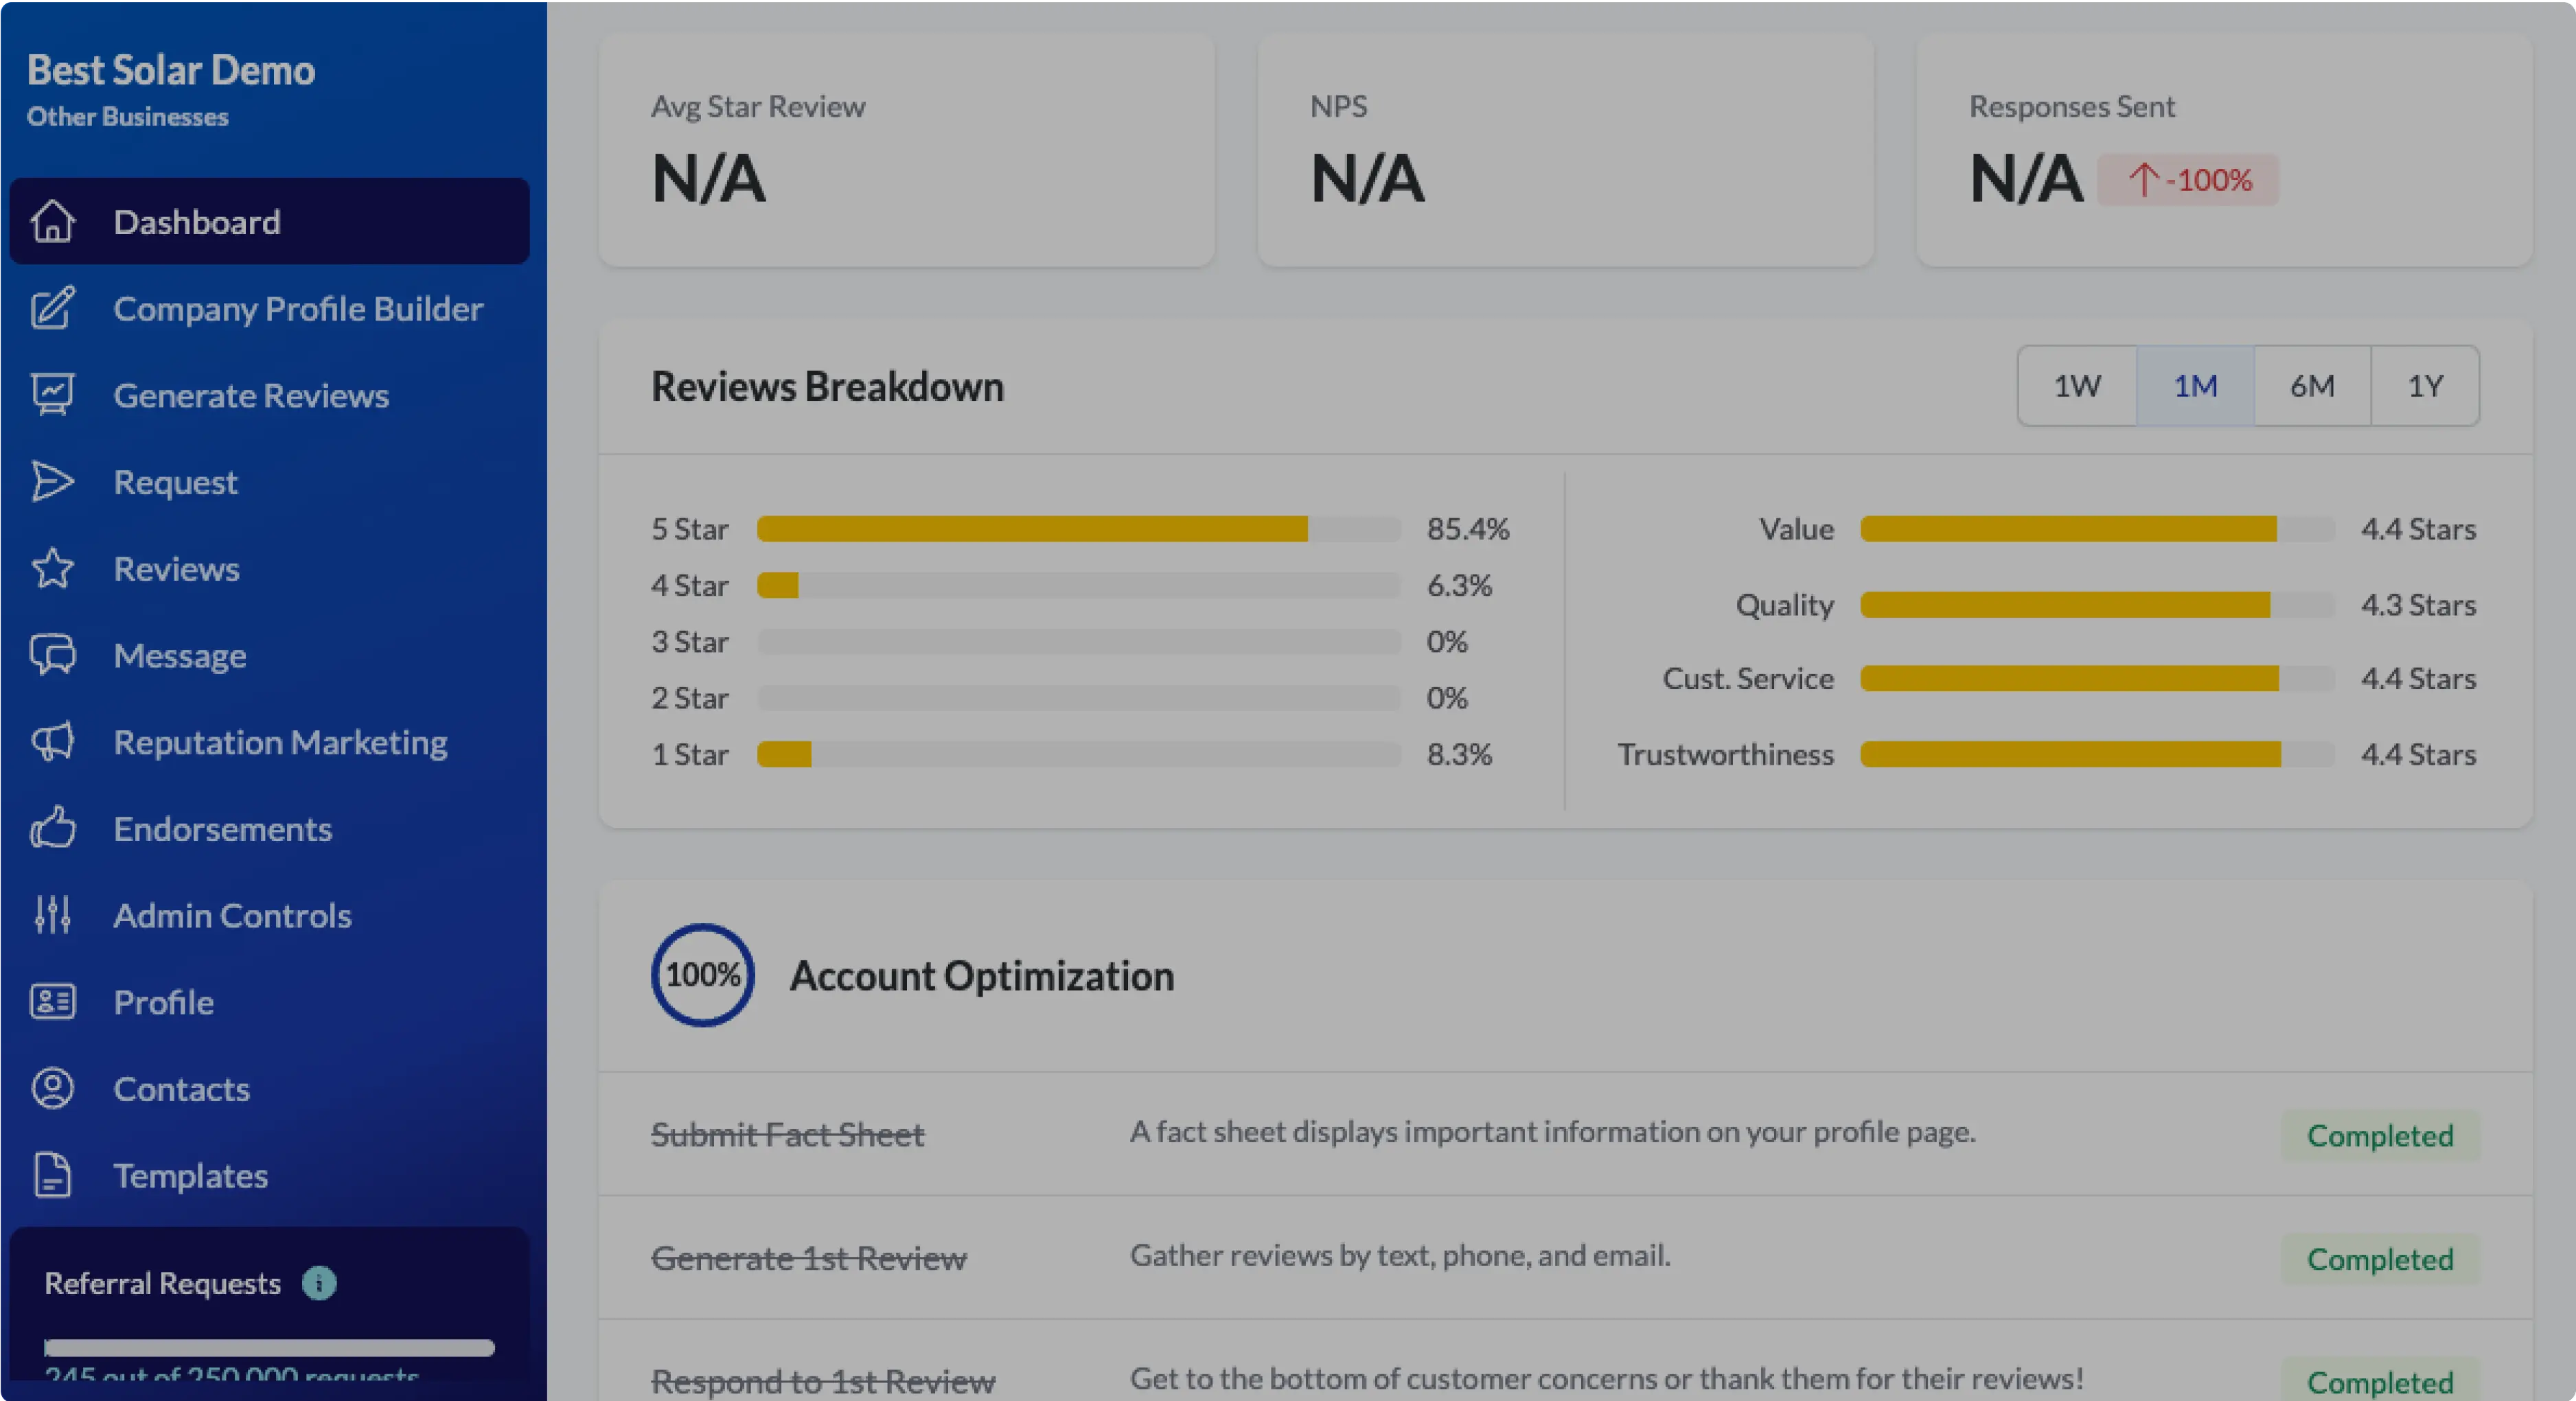
Task: Click the Request paper plane icon
Action: tap(52, 482)
